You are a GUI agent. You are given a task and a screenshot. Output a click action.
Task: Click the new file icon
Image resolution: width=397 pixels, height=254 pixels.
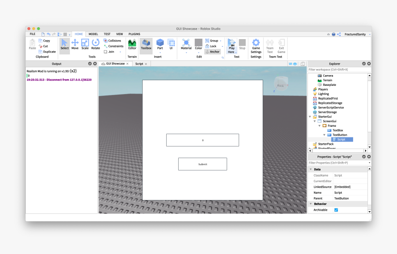(x=43, y=34)
